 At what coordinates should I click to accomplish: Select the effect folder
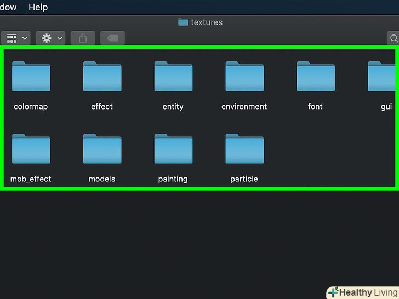pos(102,77)
